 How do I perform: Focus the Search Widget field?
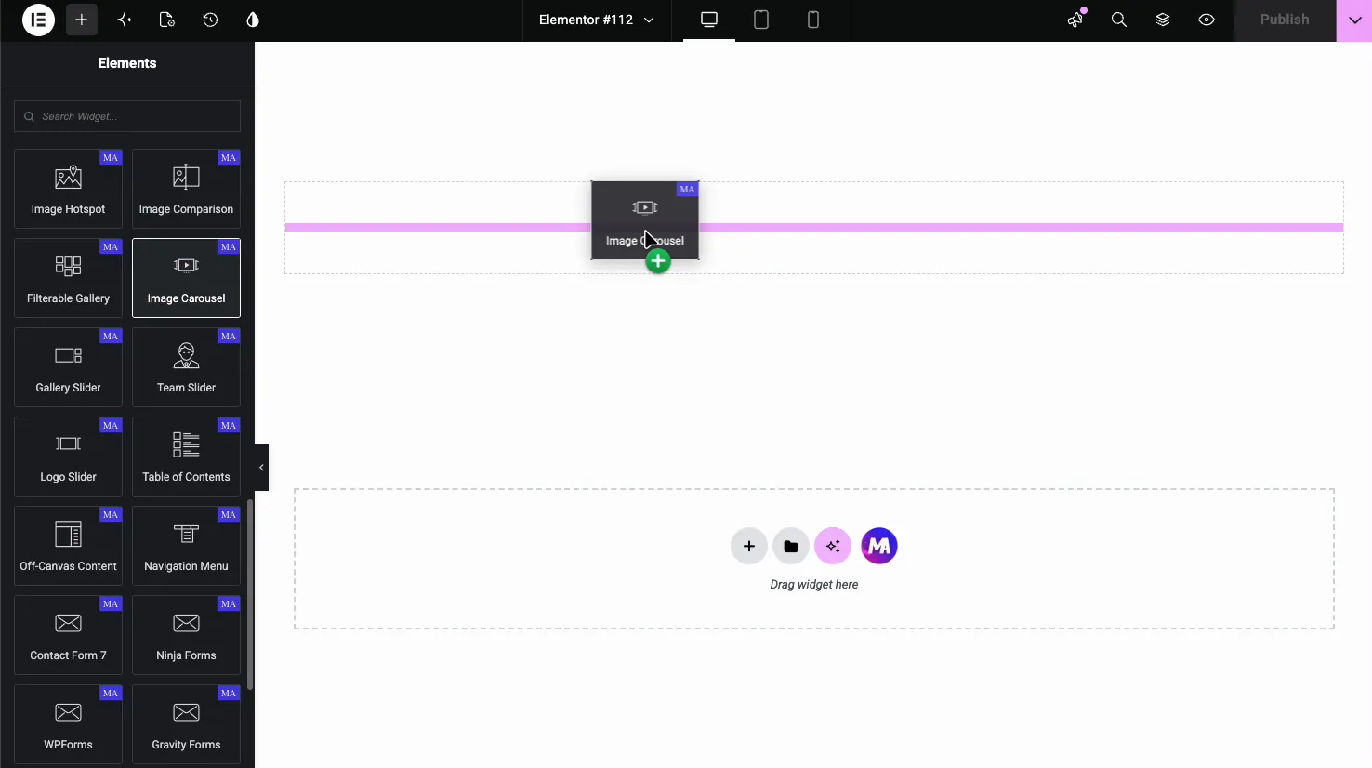pyautogui.click(x=127, y=116)
